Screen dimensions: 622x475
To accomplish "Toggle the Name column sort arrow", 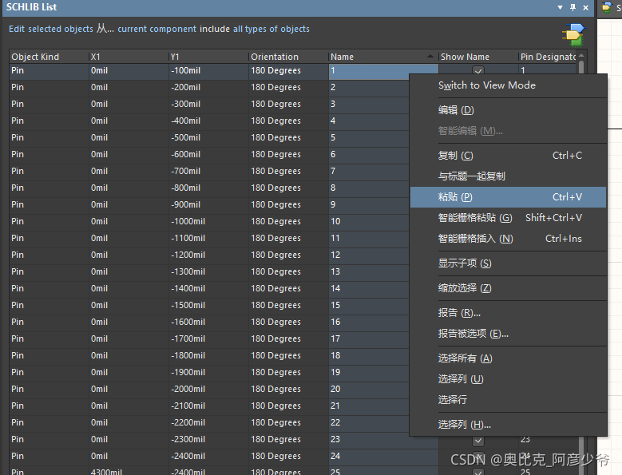I will coord(430,57).
